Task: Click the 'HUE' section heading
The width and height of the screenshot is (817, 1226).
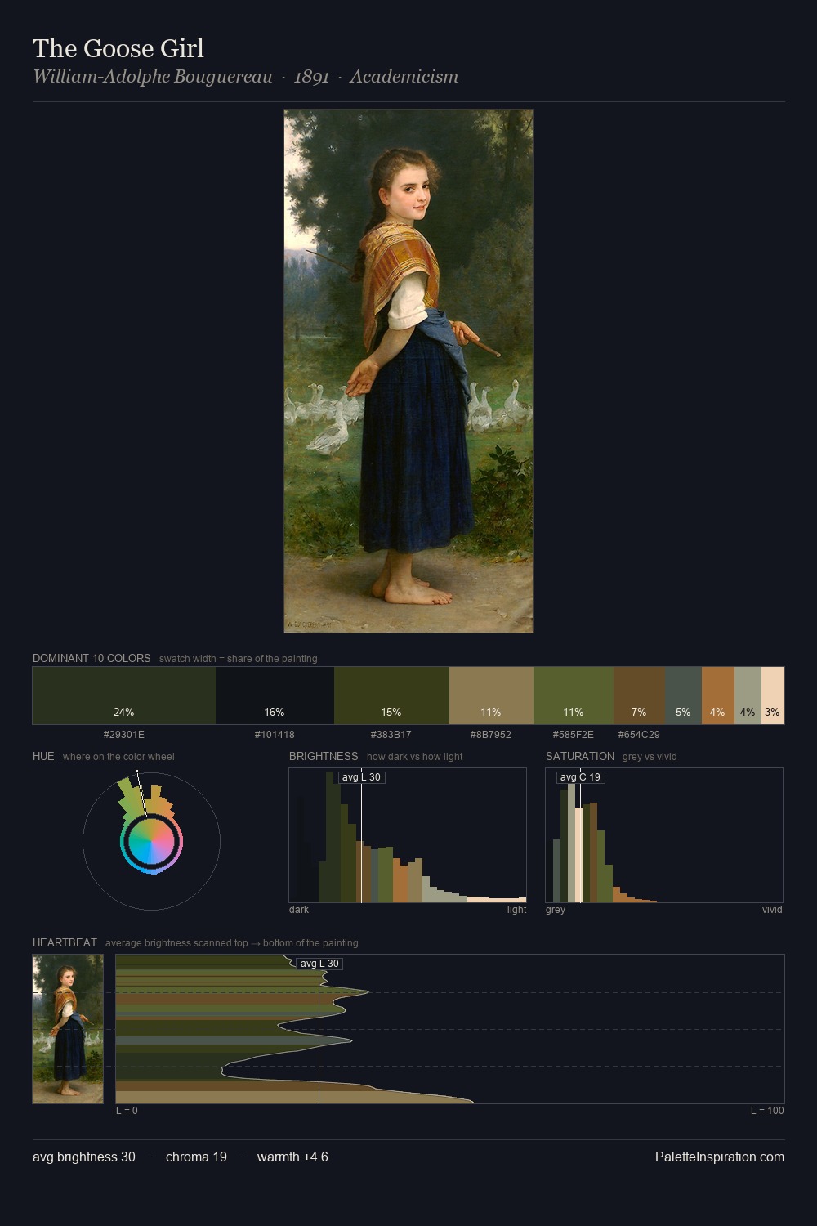Action: point(43,756)
